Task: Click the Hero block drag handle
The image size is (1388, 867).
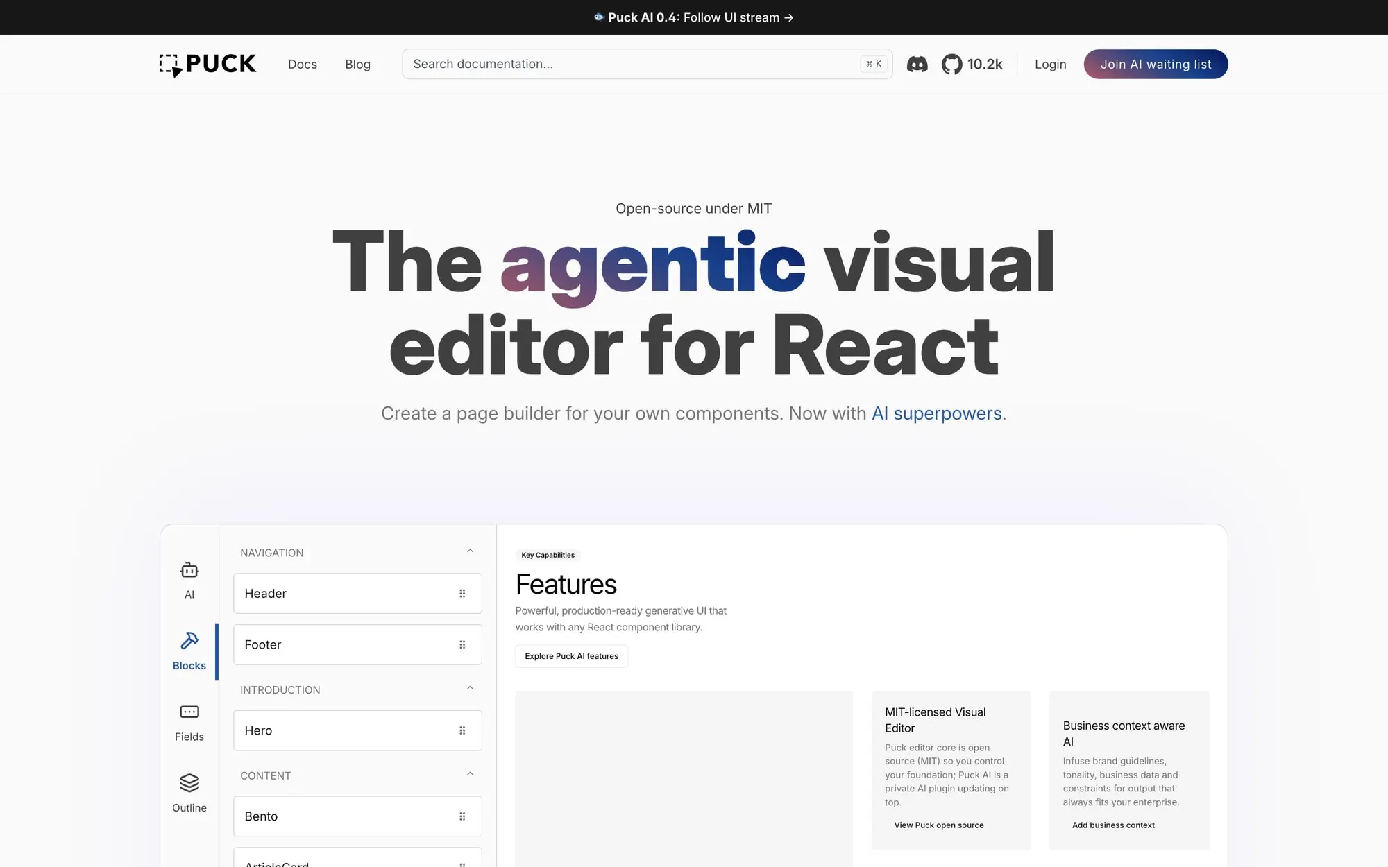Action: pos(462,730)
